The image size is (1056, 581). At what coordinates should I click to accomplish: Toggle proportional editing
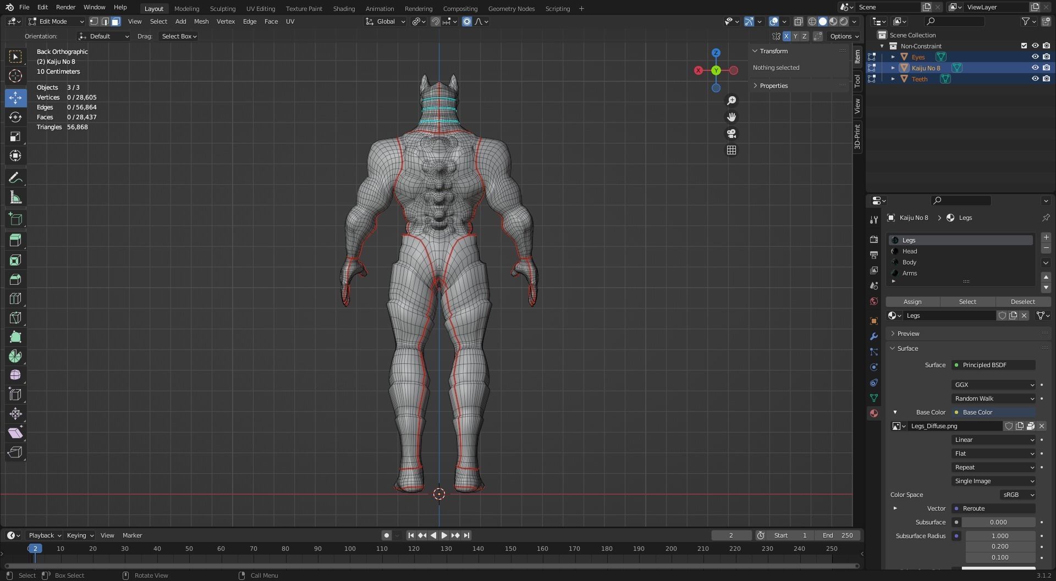coord(467,21)
